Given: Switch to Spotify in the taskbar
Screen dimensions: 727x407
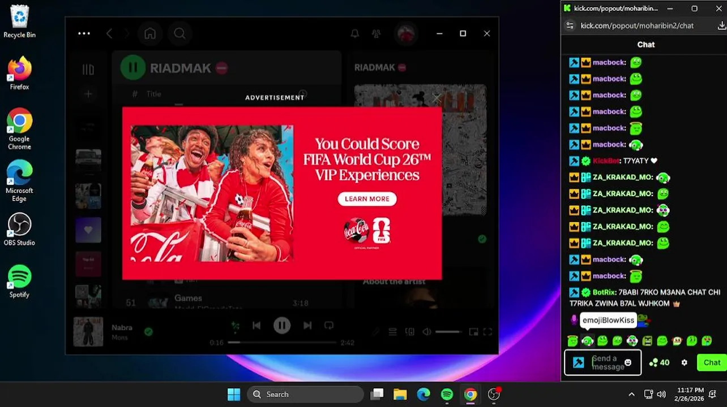Looking at the screenshot, I should point(447,395).
